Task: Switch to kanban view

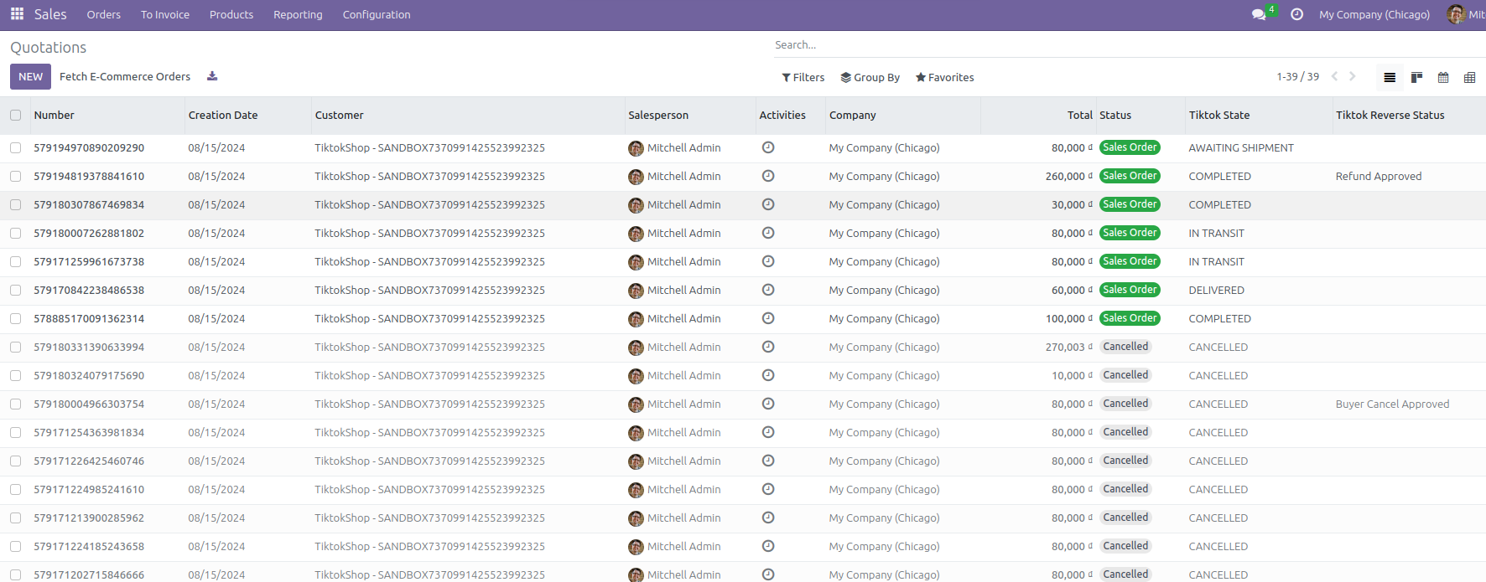Action: pos(1416,77)
